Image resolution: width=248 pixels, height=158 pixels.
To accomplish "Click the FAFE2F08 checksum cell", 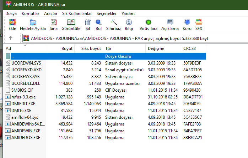I will tap(192, 124).
